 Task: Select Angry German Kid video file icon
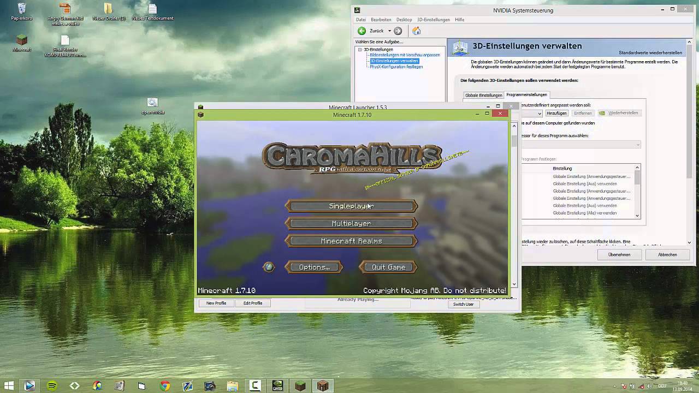pos(64,14)
